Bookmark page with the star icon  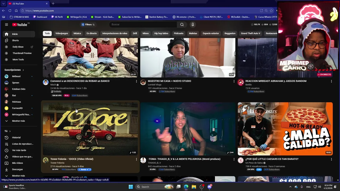coord(271,11)
